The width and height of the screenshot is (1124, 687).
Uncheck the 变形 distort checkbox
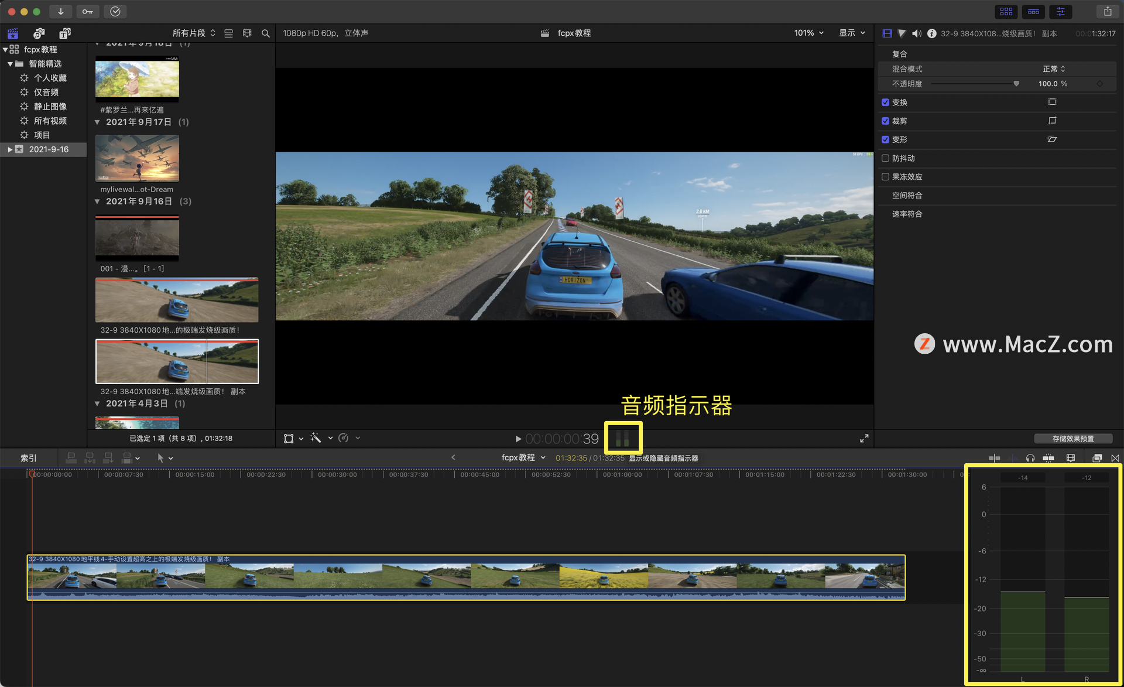click(885, 139)
